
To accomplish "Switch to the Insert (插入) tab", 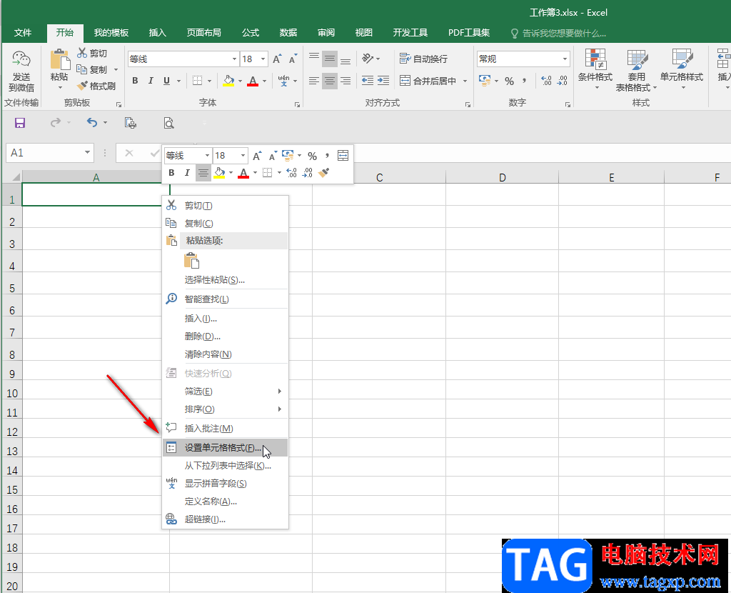I will click(157, 33).
